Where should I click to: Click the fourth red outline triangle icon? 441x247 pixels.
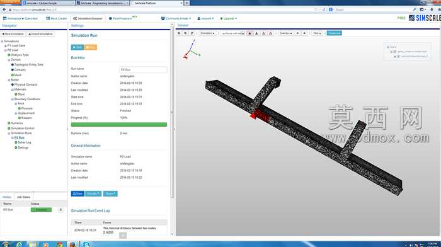(270, 33)
